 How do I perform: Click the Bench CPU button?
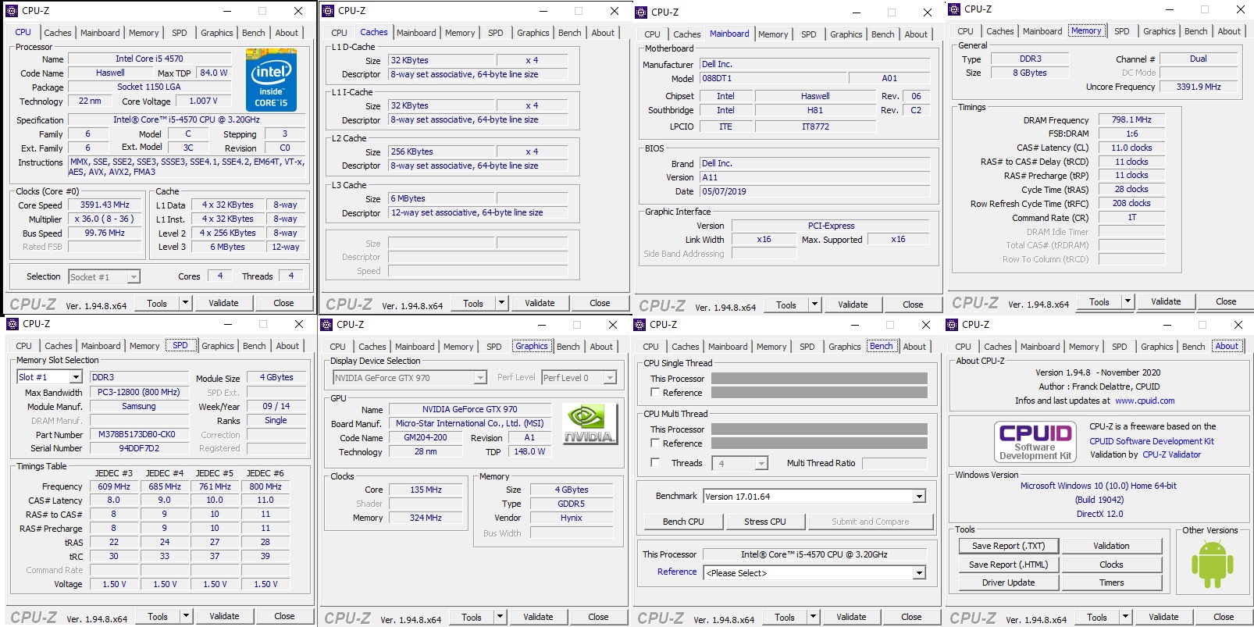(x=683, y=522)
